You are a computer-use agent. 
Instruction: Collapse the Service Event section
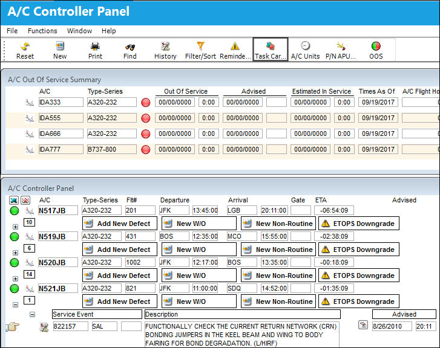pos(33,314)
